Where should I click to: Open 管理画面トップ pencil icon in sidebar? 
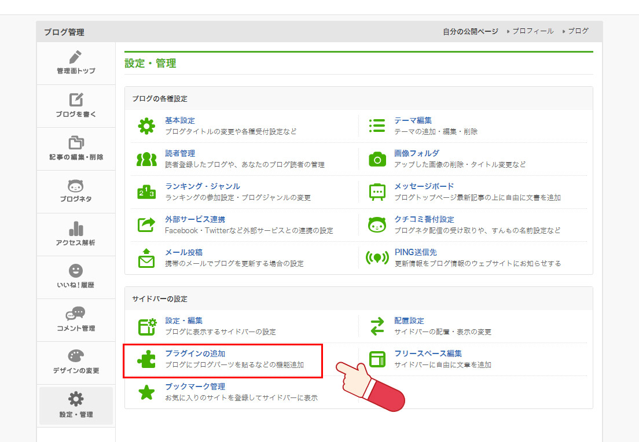(x=75, y=57)
